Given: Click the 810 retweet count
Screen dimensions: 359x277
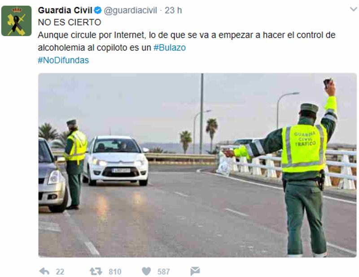Looking at the screenshot, I should click(115, 272).
